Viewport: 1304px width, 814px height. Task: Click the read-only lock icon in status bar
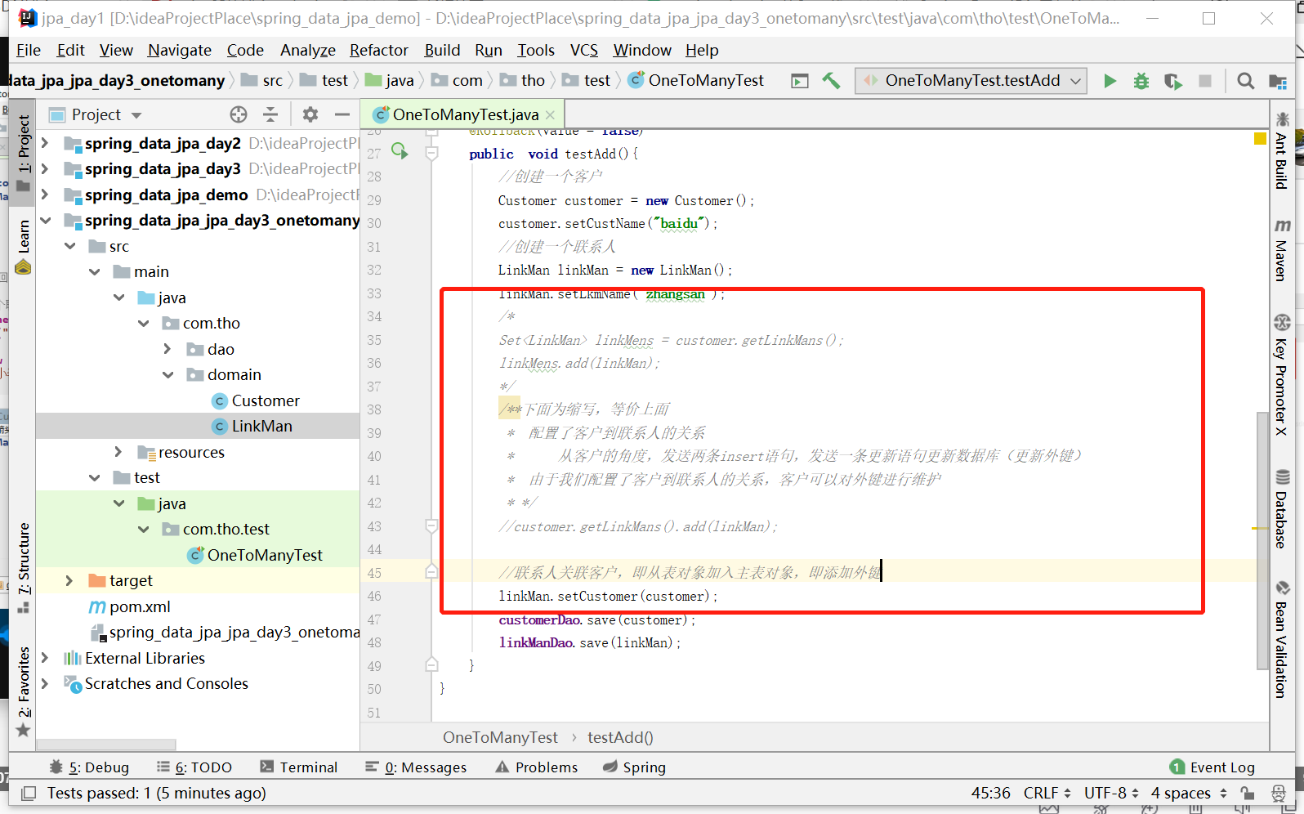[1247, 794]
